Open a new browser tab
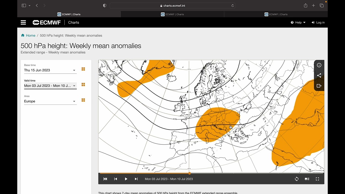Viewport: 345px width, 194px height. pos(313,6)
